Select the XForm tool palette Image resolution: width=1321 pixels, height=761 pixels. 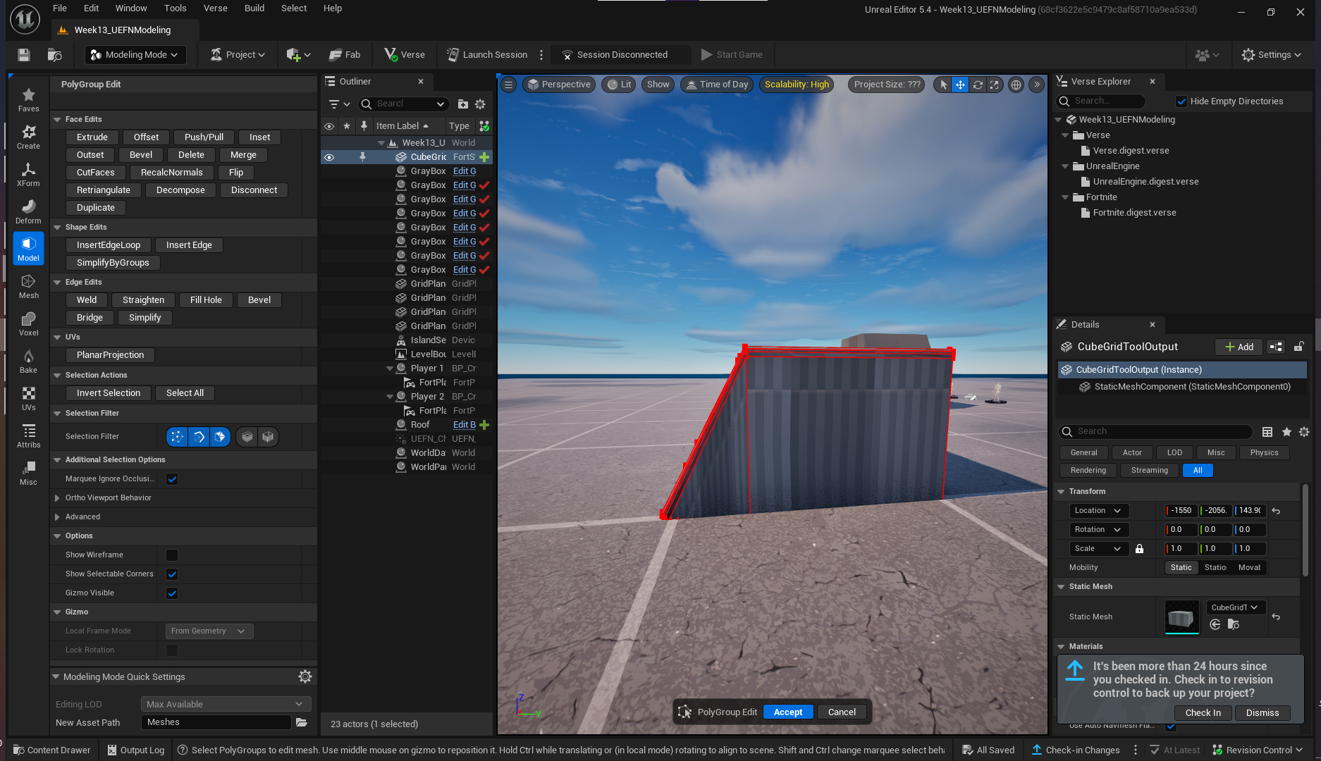pos(28,174)
